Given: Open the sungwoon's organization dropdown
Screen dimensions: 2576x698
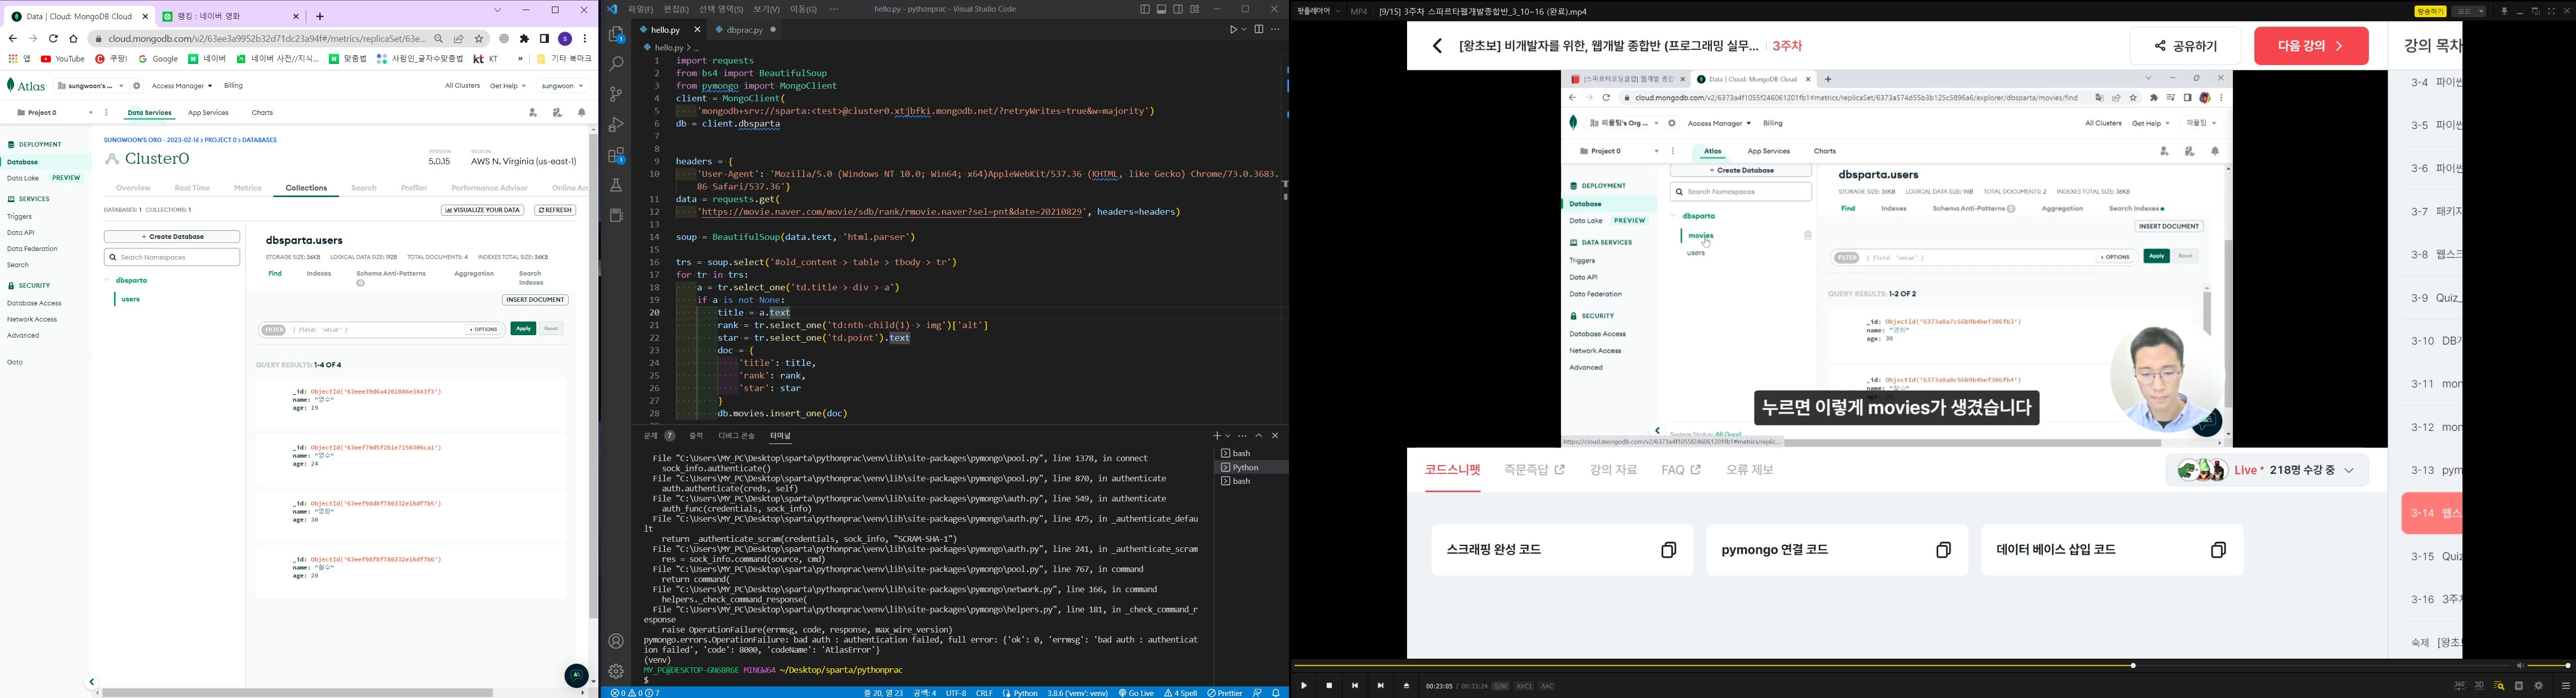Looking at the screenshot, I should [90, 86].
